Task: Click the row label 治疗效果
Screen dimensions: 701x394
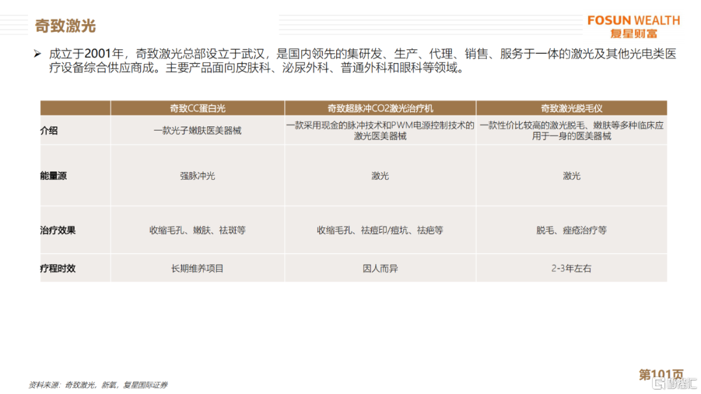Action: click(58, 230)
